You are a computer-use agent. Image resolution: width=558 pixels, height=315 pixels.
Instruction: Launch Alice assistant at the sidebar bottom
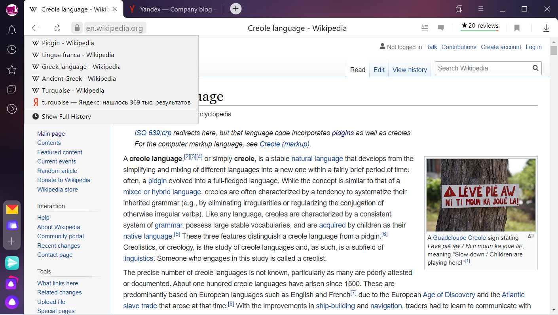12,302
